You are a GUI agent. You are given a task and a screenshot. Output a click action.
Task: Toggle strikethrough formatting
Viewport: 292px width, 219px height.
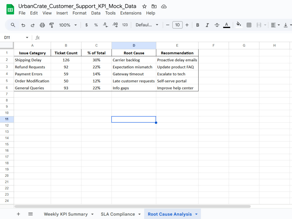pos(217,25)
